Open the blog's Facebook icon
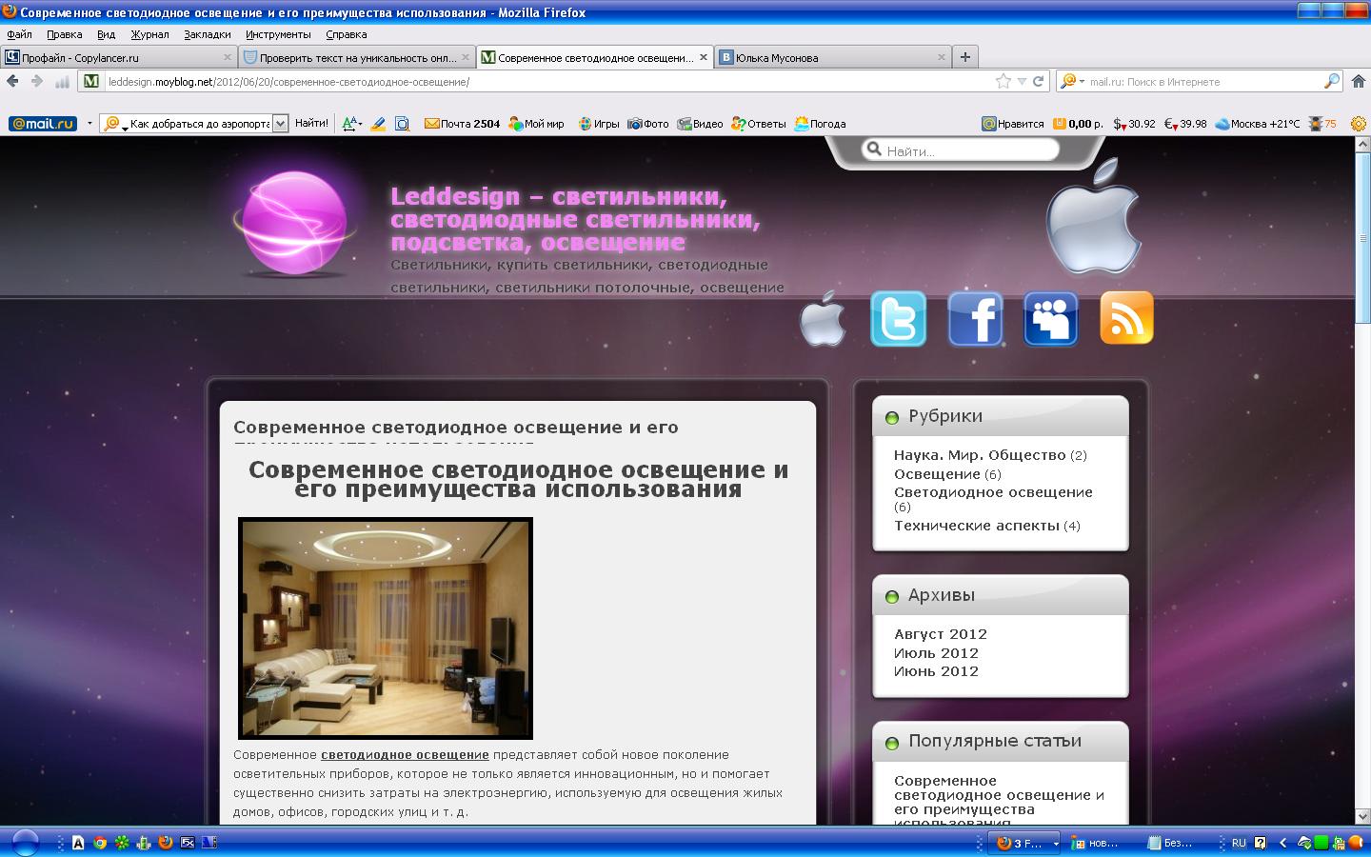The width and height of the screenshot is (1371, 857). (975, 319)
